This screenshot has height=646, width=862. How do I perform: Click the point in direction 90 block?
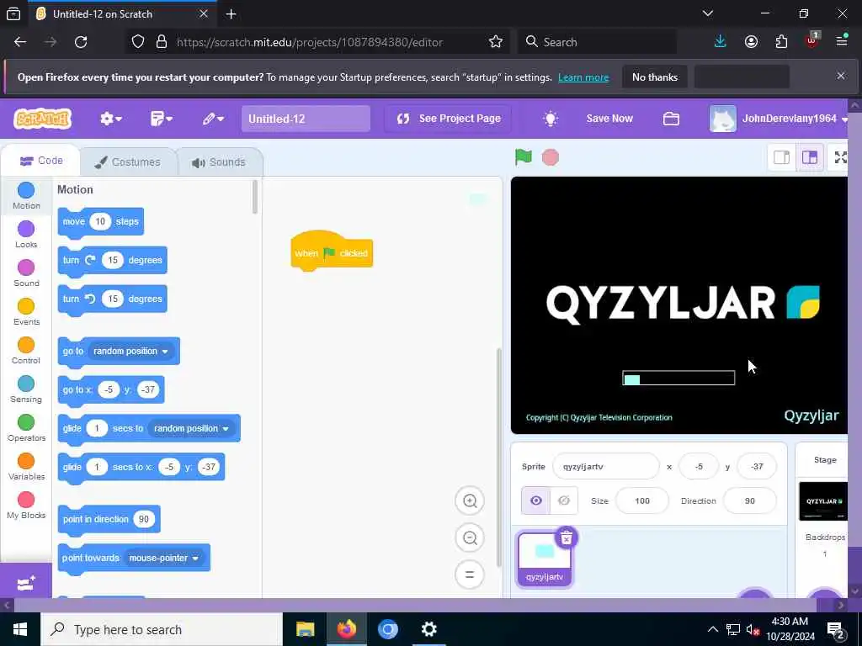coord(109,520)
